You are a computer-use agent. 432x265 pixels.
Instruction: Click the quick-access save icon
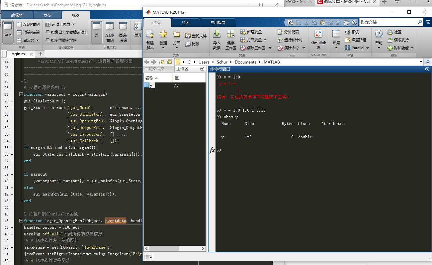298,22
